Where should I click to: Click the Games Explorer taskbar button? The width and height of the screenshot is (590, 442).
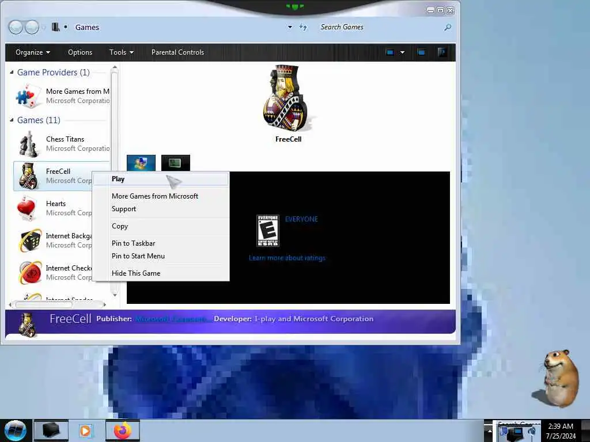(x=51, y=430)
